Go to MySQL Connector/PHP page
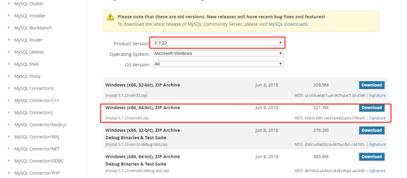The image size is (407, 178). click(37, 173)
